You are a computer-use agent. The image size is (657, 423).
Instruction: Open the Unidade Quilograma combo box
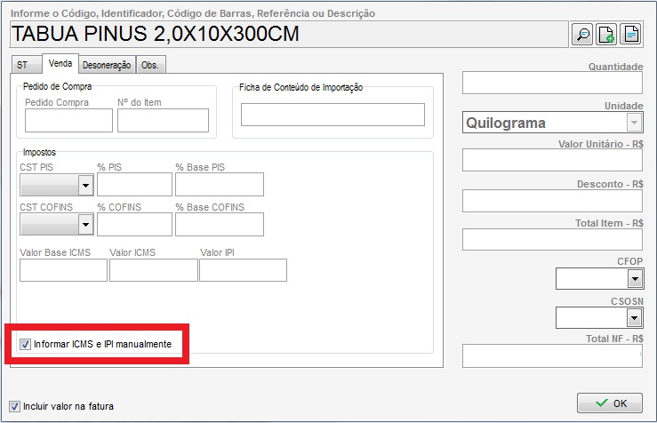633,123
